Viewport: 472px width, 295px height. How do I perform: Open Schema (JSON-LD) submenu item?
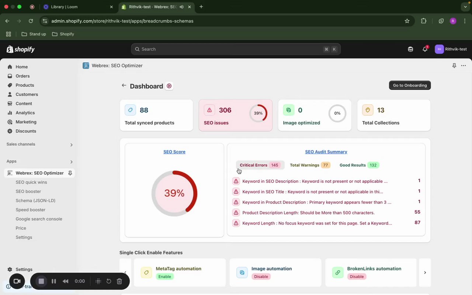pos(35,201)
